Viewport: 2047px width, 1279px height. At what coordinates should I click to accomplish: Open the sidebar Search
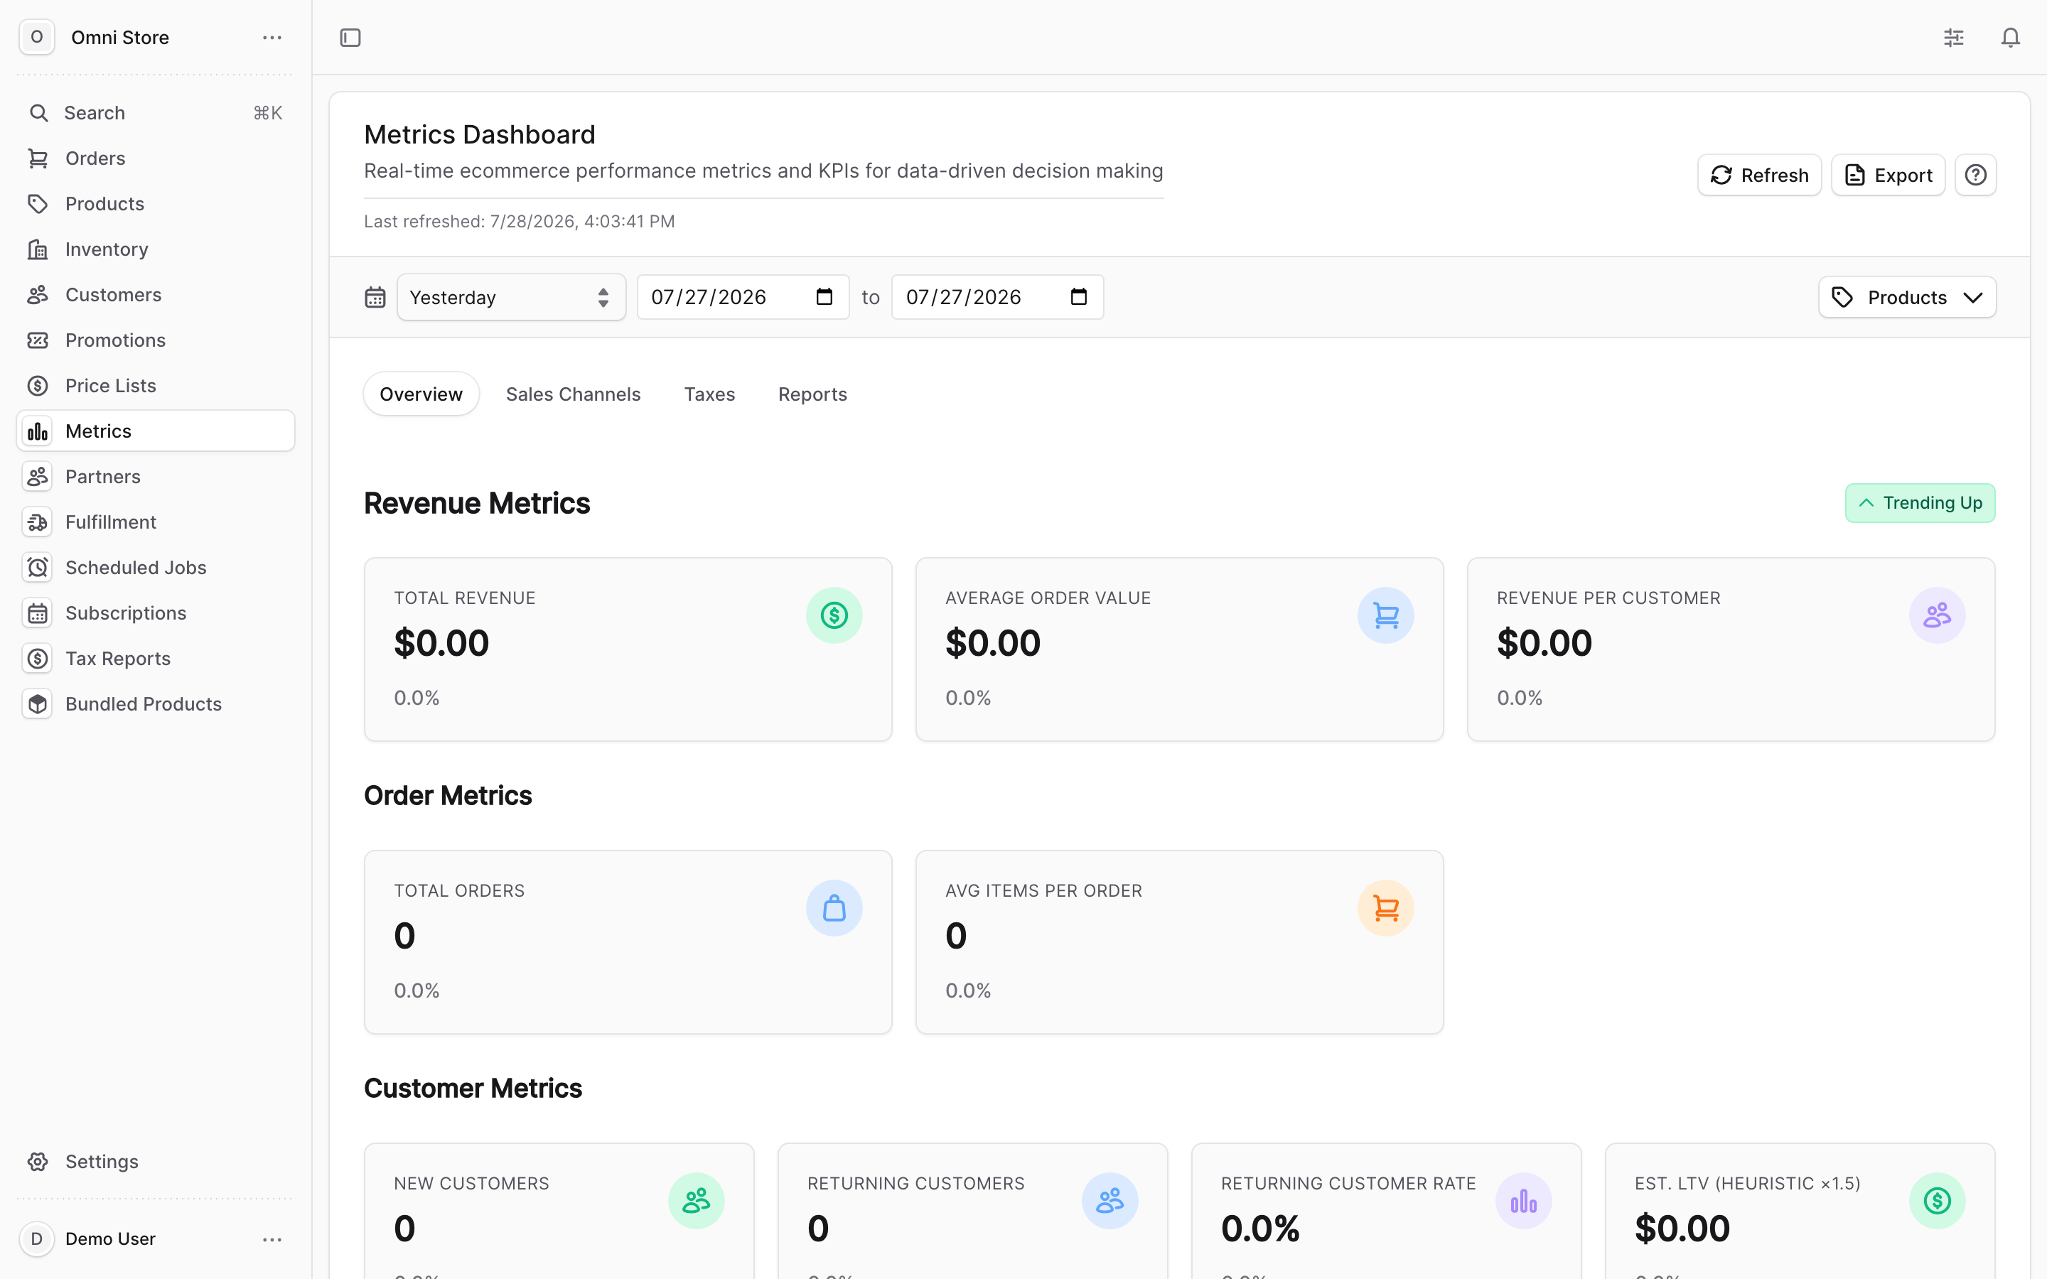pyautogui.click(x=156, y=112)
